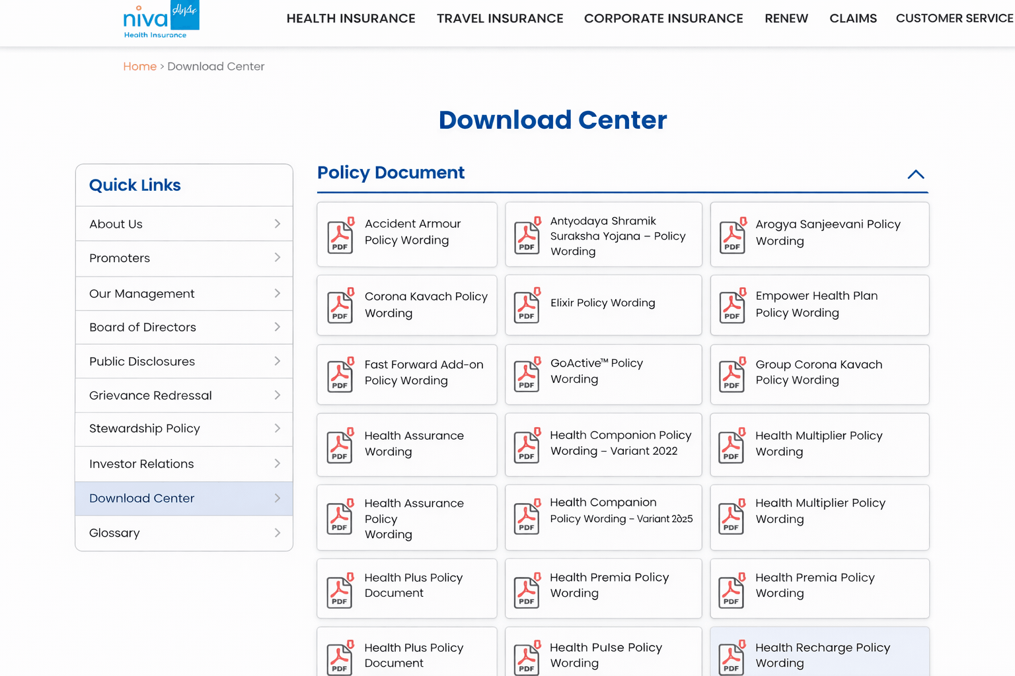Go to Home via breadcrumb link
This screenshot has width=1015, height=676.
139,66
